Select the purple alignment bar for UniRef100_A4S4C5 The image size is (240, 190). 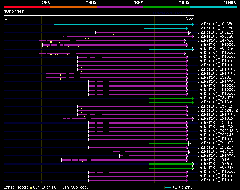(x=151, y=152)
